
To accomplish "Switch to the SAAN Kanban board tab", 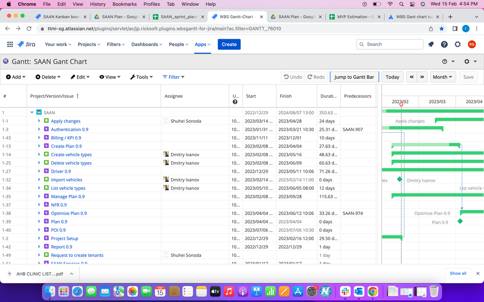I will [x=61, y=15].
